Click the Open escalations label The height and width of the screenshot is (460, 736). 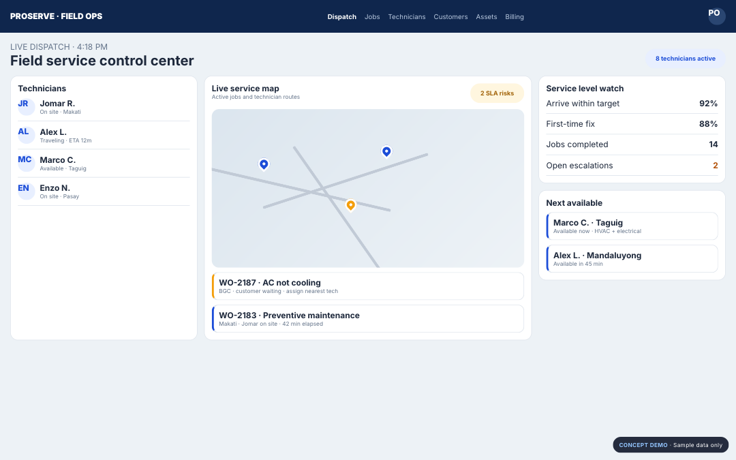(x=579, y=165)
